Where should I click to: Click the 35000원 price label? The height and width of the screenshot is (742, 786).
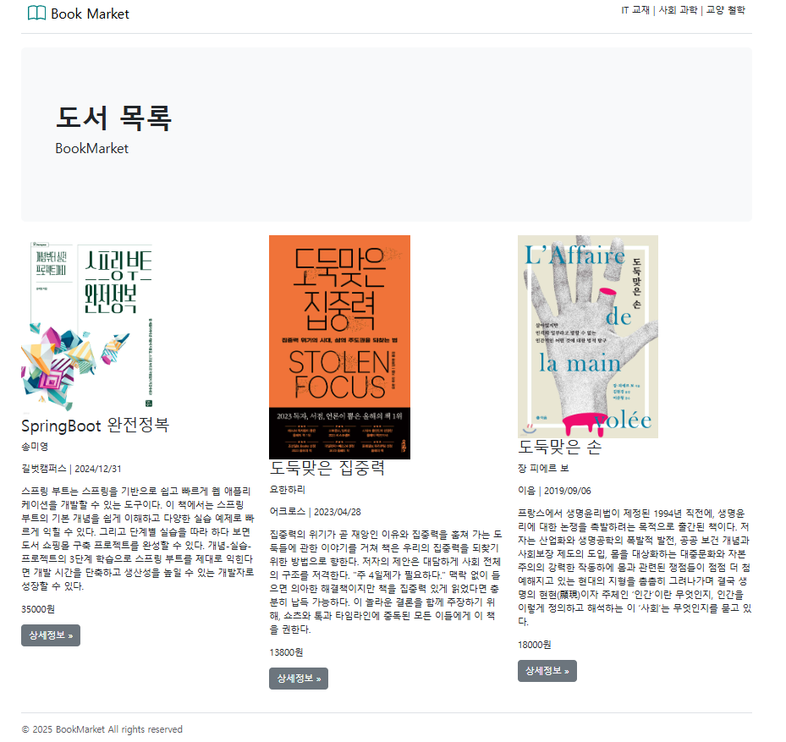pyautogui.click(x=38, y=609)
